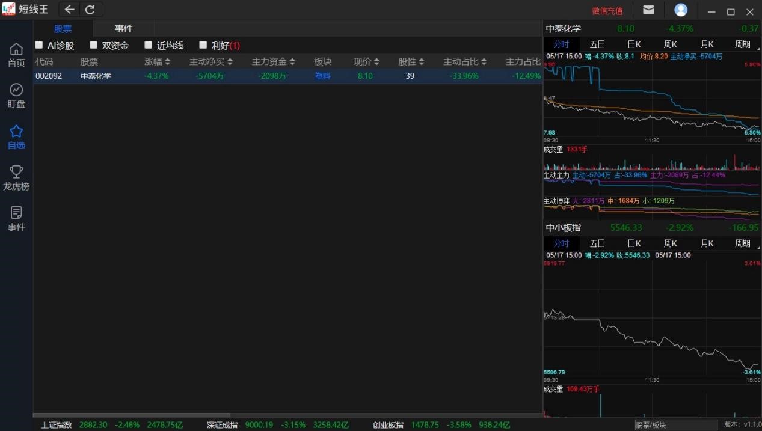Close the 短线王 window
762x431 pixels.
750,11
